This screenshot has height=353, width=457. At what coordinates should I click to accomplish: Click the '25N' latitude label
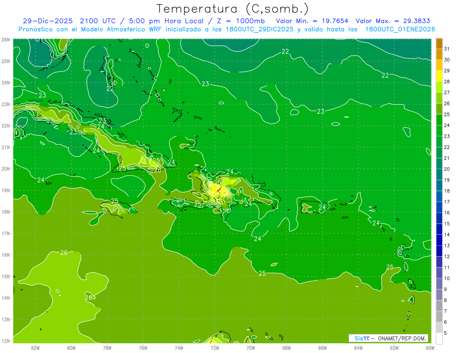pos(6,61)
